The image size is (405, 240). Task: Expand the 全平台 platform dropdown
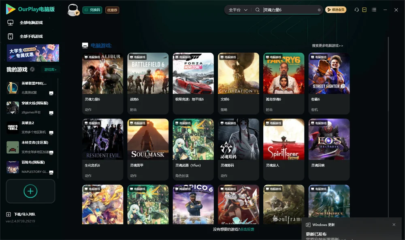(238, 10)
